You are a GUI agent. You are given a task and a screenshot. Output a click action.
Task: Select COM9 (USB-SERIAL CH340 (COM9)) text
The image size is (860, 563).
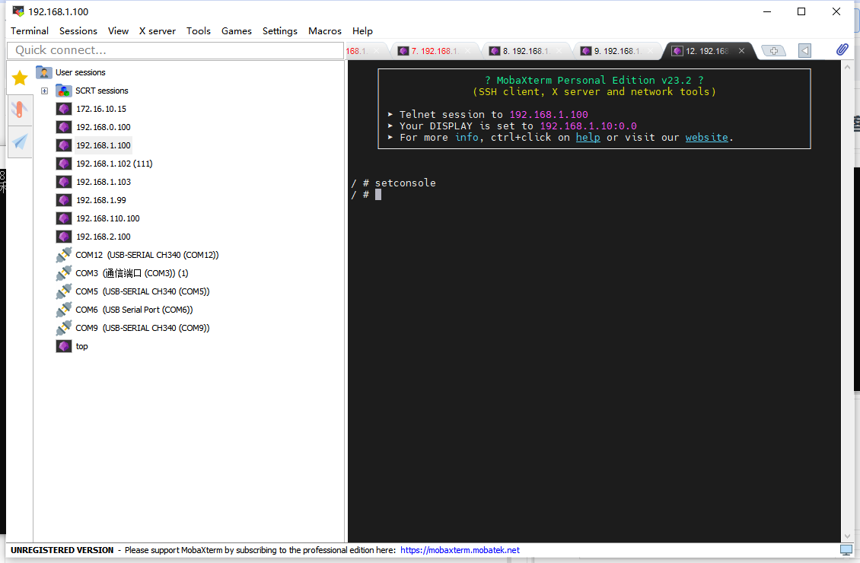(142, 328)
